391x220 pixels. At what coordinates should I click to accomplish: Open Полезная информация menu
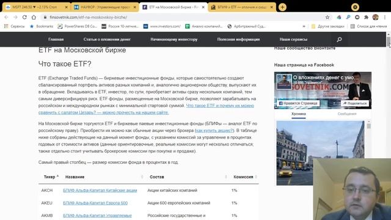click(x=238, y=39)
